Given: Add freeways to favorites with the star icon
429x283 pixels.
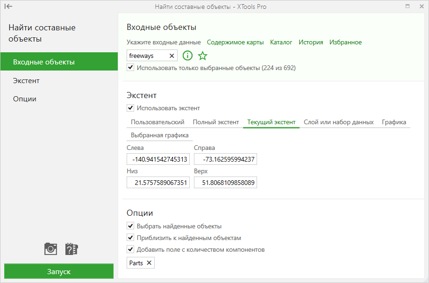Looking at the screenshot, I should tap(202, 56).
